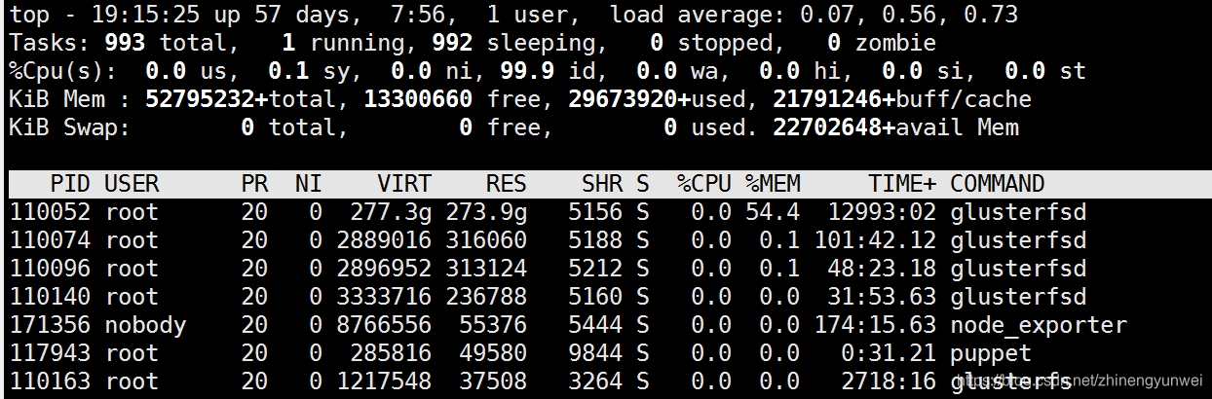Click the 1217548 VIRT value
The width and height of the screenshot is (1212, 399).
coord(384,381)
